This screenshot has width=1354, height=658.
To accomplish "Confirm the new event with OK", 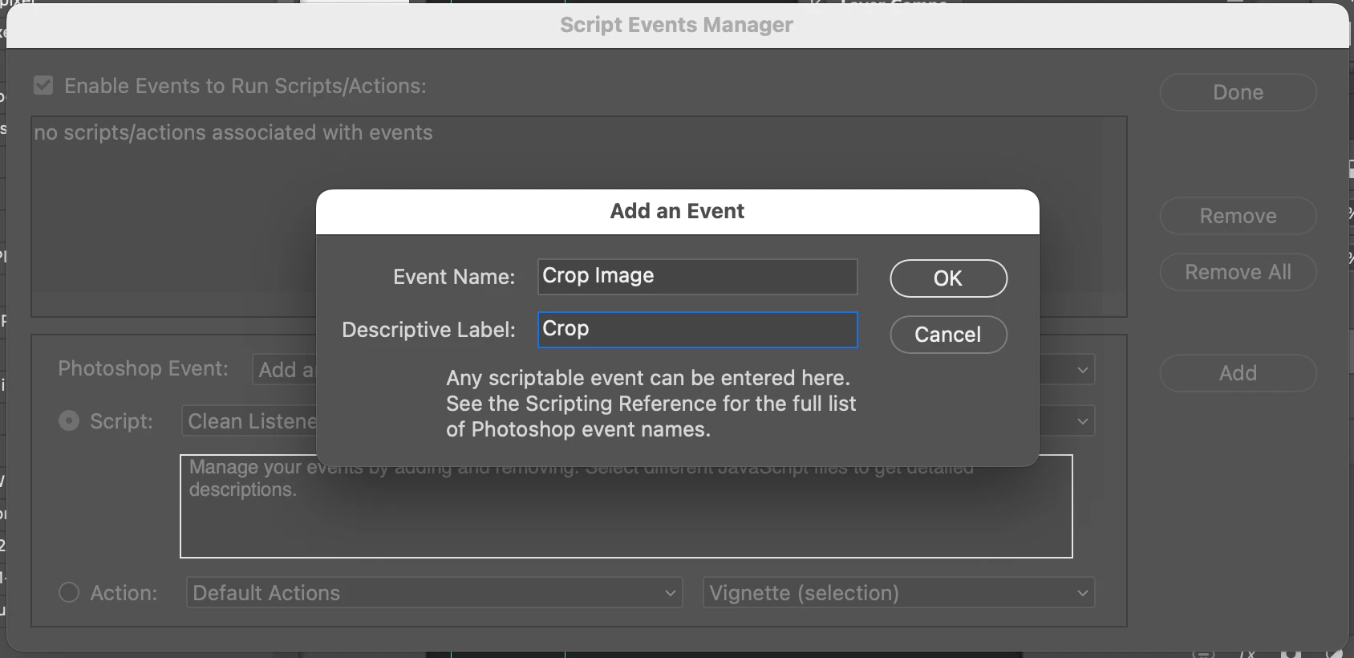I will [x=948, y=278].
